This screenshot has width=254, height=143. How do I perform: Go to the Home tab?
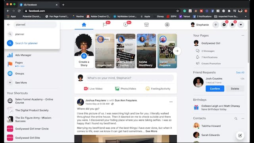pos(84,25)
